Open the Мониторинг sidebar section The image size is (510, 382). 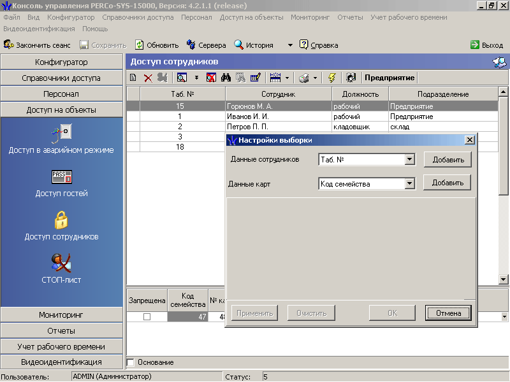(61, 315)
